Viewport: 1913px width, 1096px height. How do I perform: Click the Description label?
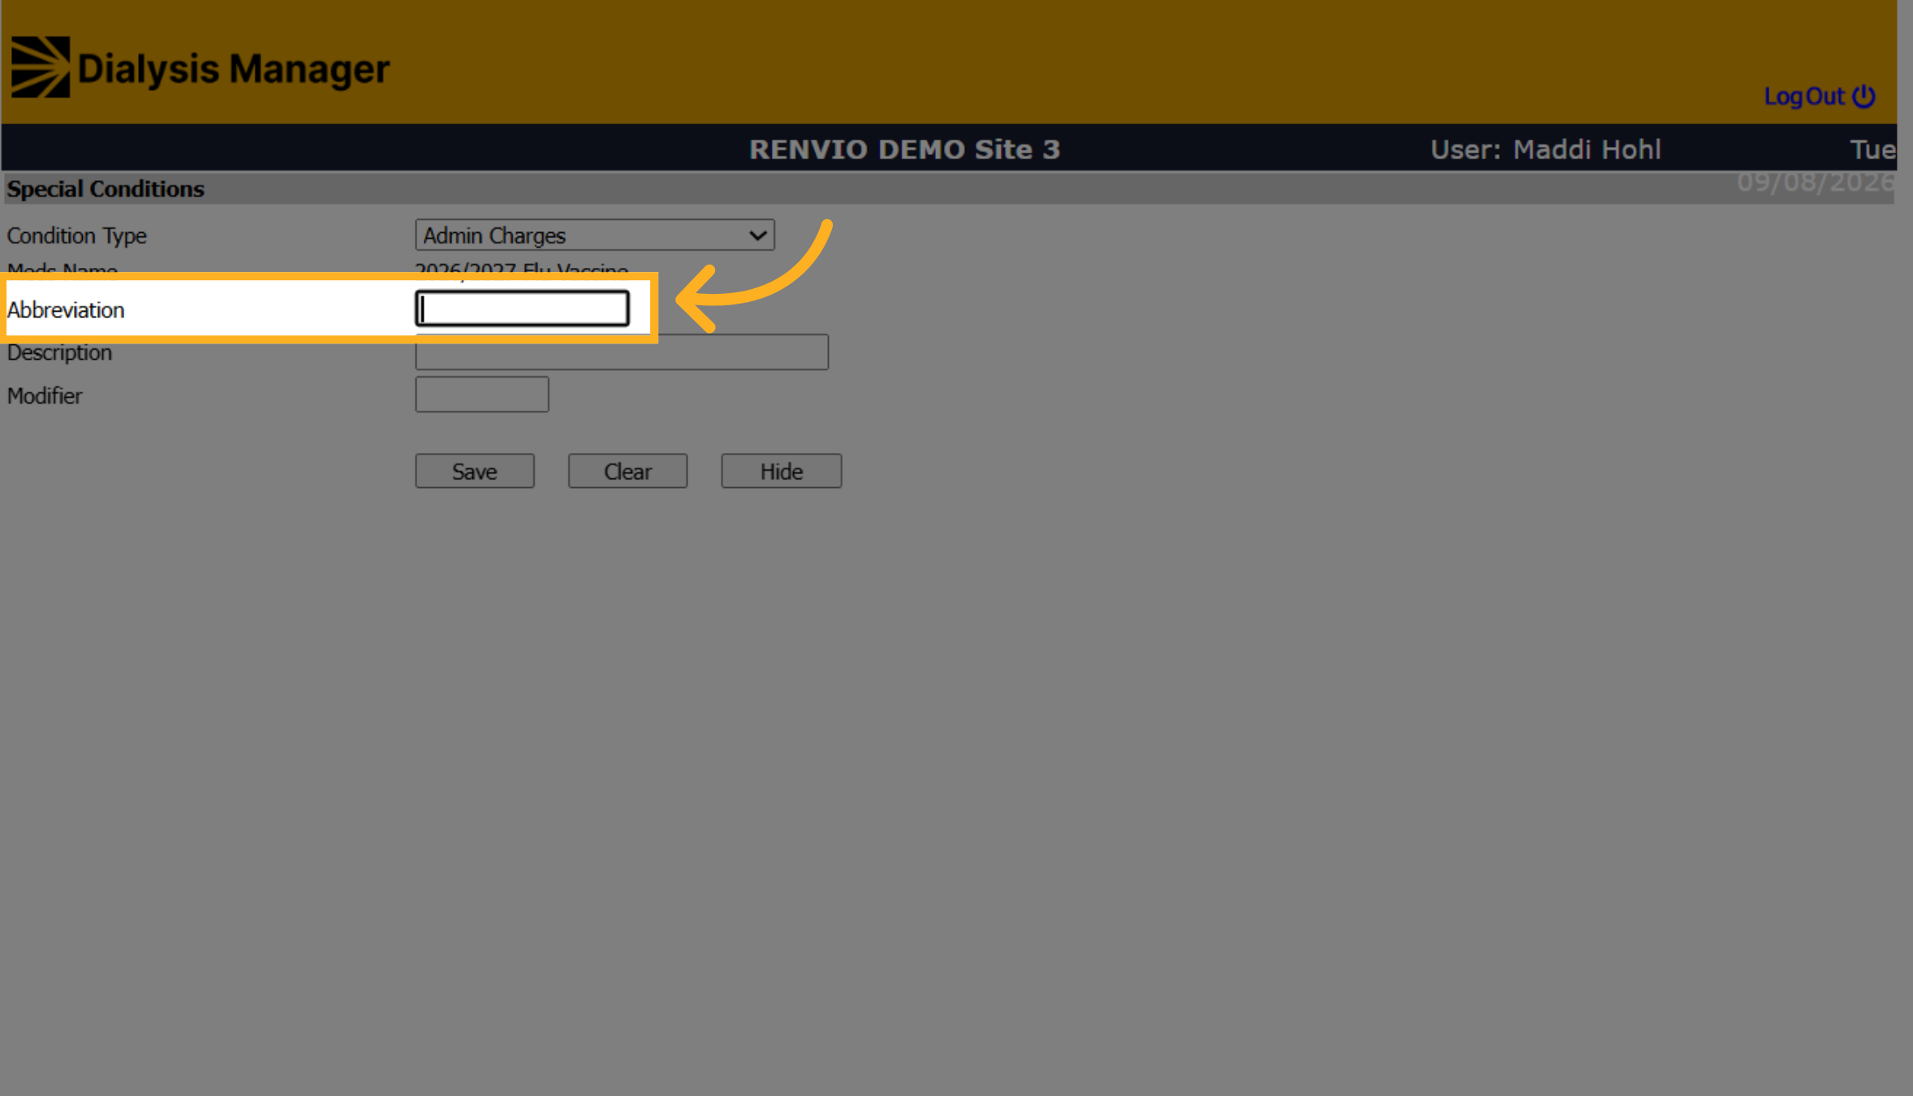(x=59, y=352)
